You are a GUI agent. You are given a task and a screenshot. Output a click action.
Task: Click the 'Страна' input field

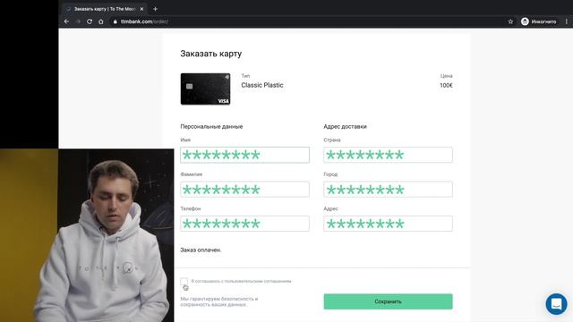[388, 155]
